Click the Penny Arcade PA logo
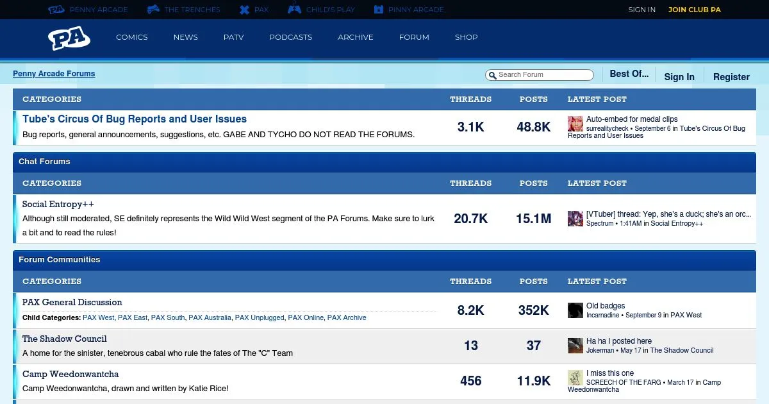This screenshot has height=404, width=769. (69, 38)
